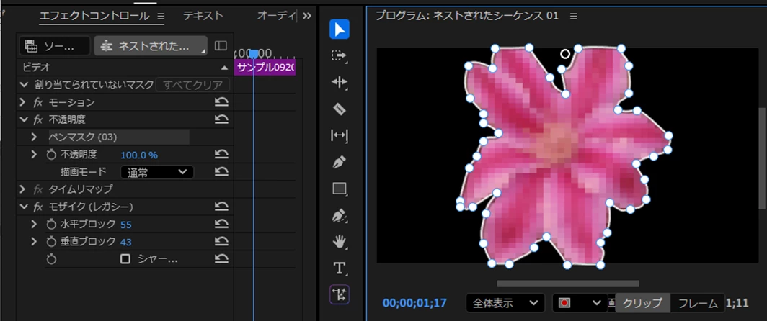The image size is (767, 321).
Task: Toggle 垂直ブロック stopwatch animation
Action: tap(51, 241)
